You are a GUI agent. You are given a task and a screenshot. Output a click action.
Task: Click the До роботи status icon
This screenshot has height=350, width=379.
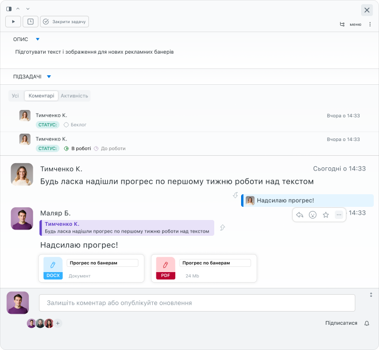[96, 148]
